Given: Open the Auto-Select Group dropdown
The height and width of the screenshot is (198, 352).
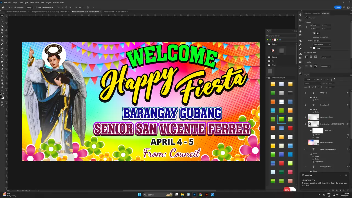Looking at the screenshot, I should (x=30, y=7).
